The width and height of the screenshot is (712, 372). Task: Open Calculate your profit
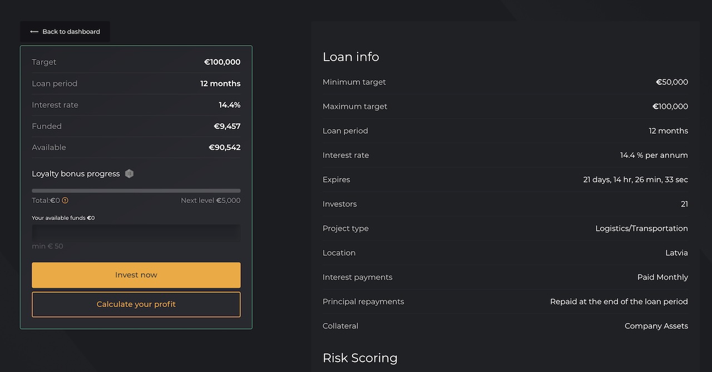[x=136, y=305]
